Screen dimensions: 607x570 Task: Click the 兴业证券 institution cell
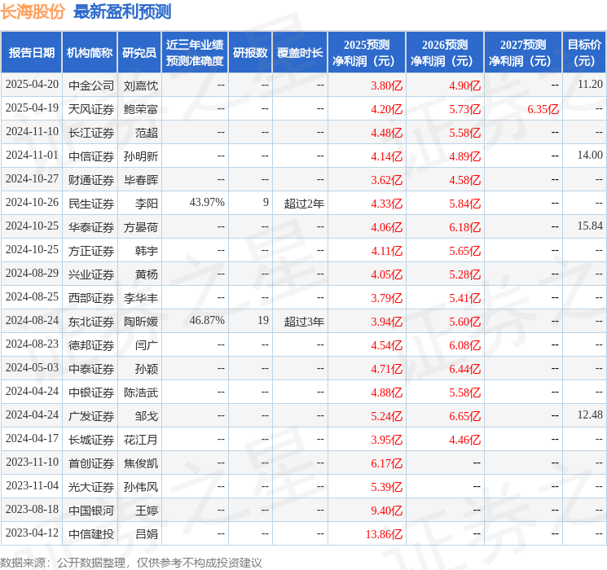[91, 274]
